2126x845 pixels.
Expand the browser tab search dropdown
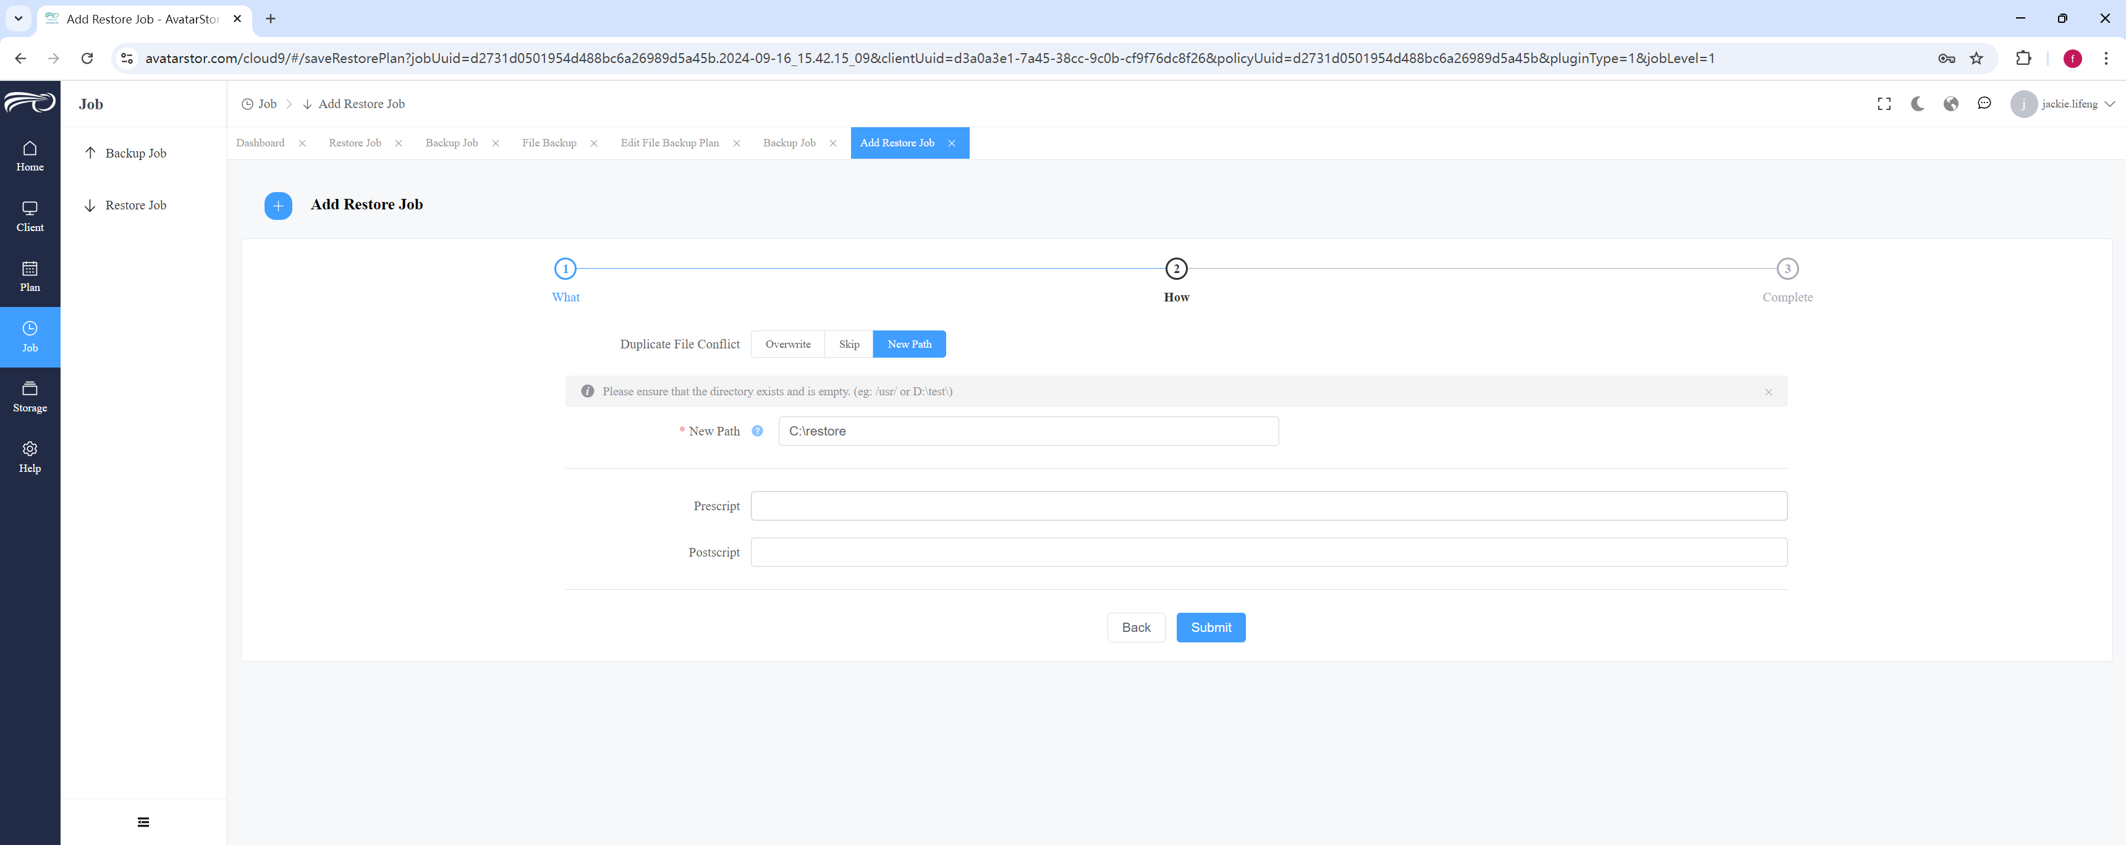tap(18, 19)
